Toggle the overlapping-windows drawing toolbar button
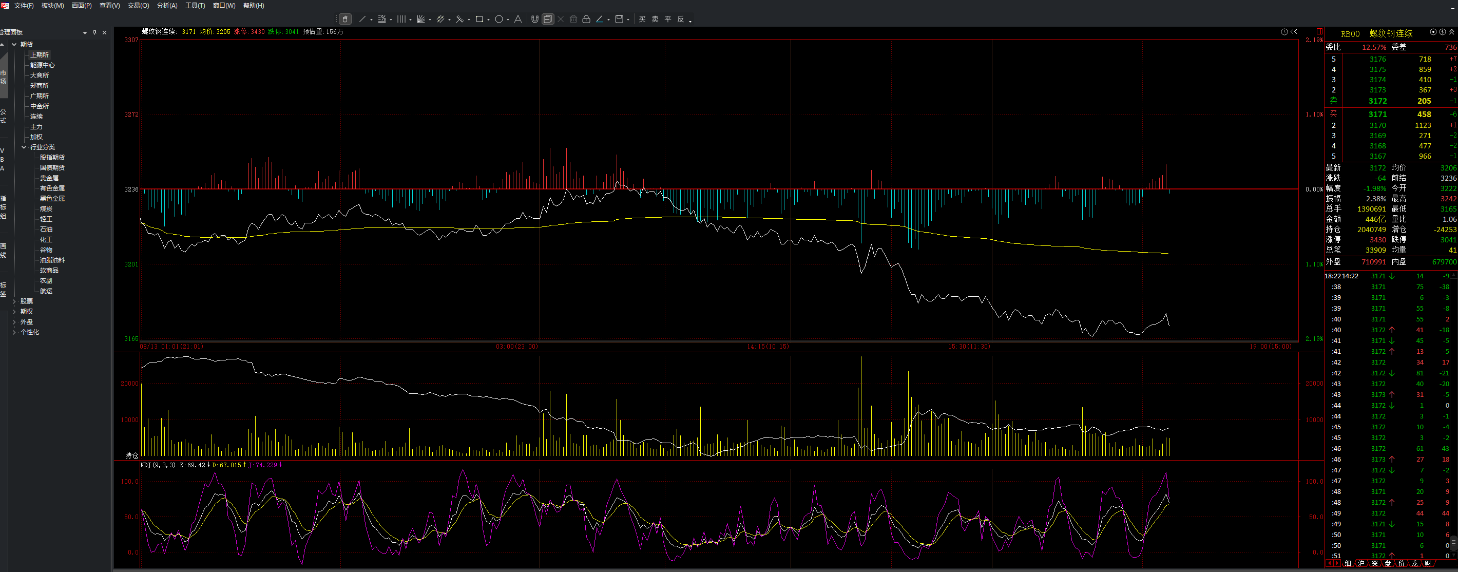 (x=548, y=20)
